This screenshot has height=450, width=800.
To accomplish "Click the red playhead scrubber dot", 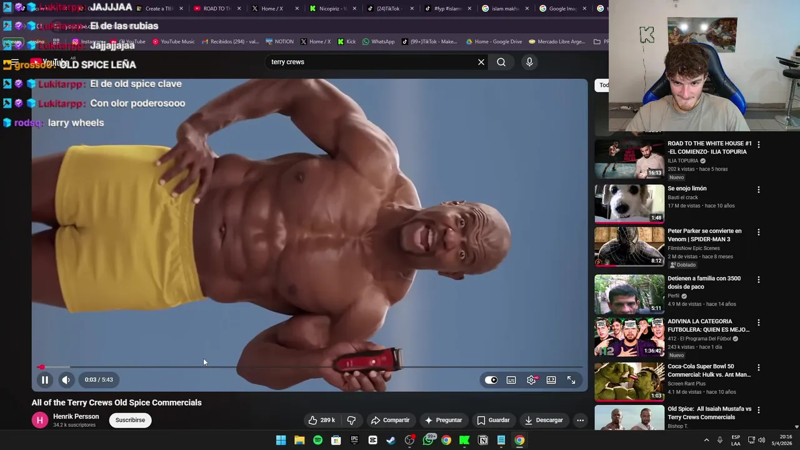I will tap(41, 367).
